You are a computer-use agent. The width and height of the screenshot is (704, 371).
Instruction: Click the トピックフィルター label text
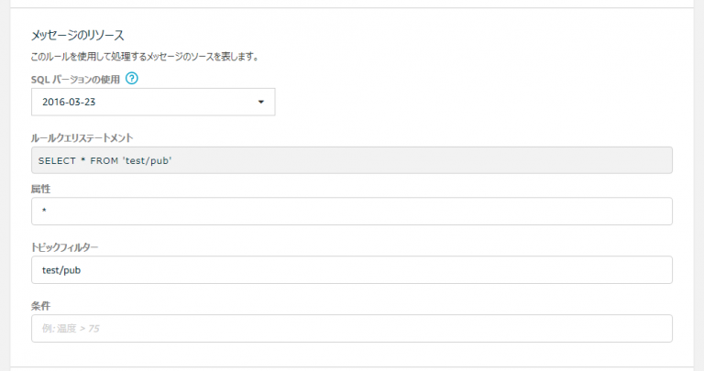tap(64, 247)
